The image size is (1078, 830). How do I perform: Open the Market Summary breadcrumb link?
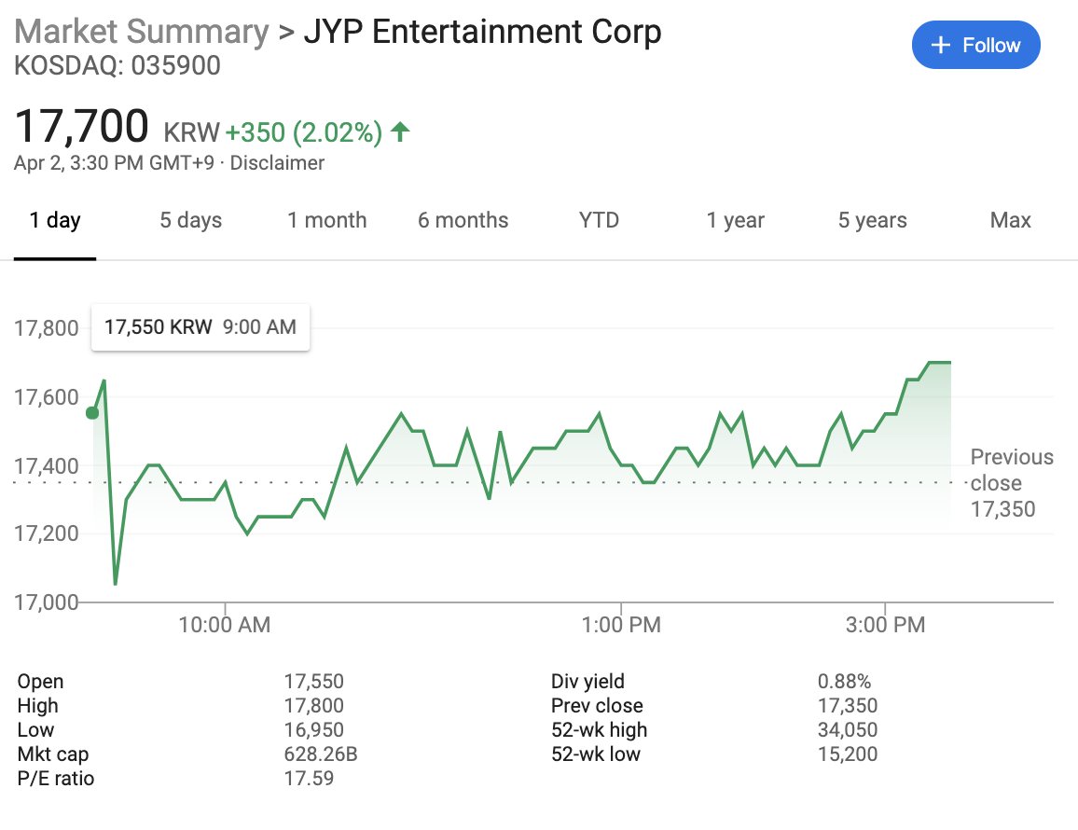coord(142,32)
